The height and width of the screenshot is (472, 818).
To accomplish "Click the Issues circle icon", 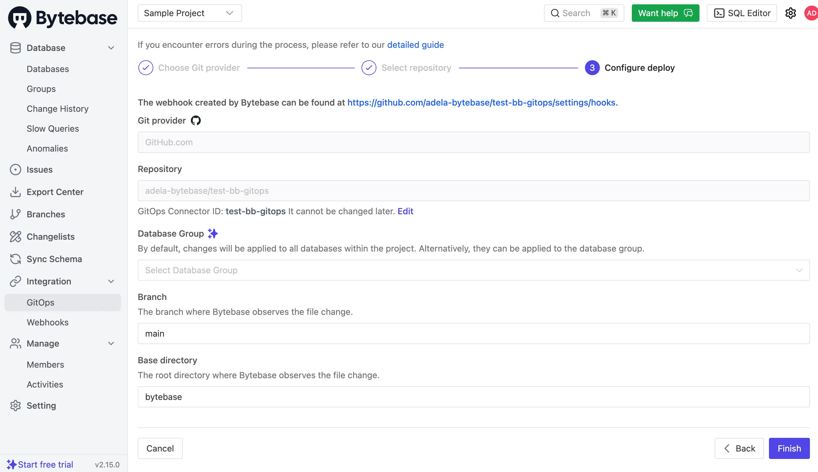I will point(15,170).
